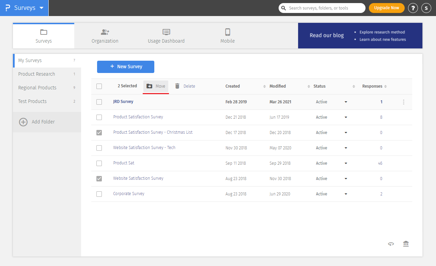
Task: Open the status dropdown for Product Sat
Action: (x=346, y=163)
